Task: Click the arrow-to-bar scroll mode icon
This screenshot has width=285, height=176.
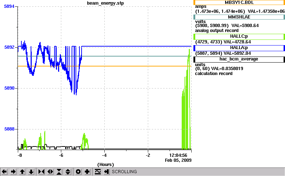Action: pos(107,172)
